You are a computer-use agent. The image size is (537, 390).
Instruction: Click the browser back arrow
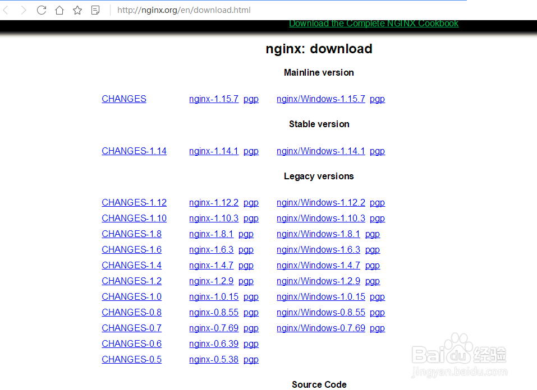tap(6, 10)
